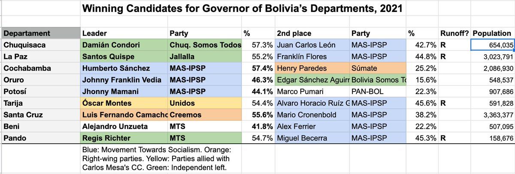Click the spreadsheet title cell
This screenshot has height=174, width=515.
coord(243,8)
